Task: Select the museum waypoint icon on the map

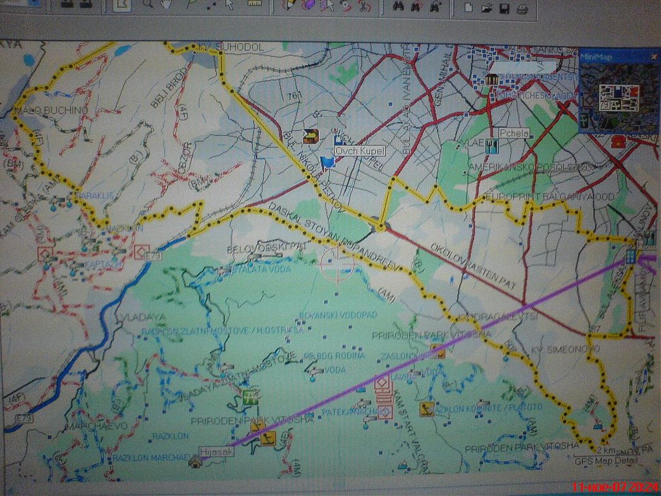Action: [491, 79]
